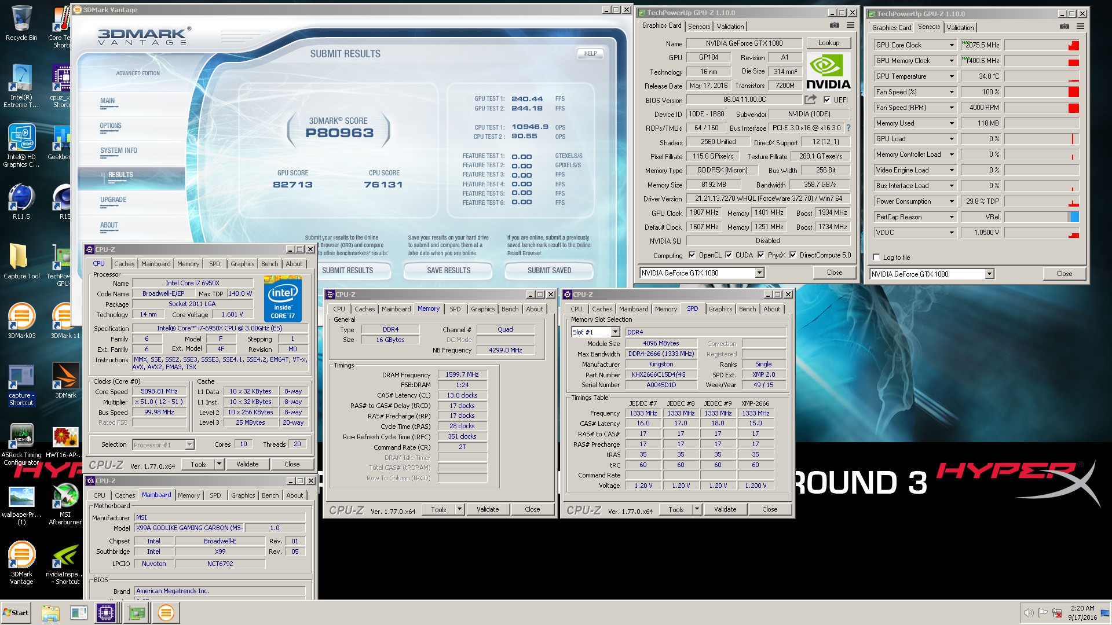Select SYSTEM INFO in 3DMark Vantage sidebar

pos(119,150)
